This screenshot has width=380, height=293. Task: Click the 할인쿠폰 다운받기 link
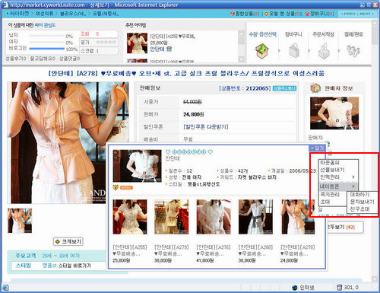coord(206,126)
